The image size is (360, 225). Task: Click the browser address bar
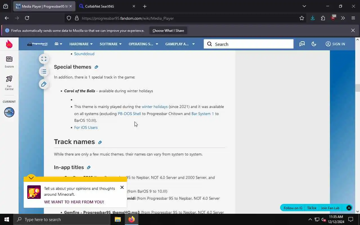click(186, 18)
